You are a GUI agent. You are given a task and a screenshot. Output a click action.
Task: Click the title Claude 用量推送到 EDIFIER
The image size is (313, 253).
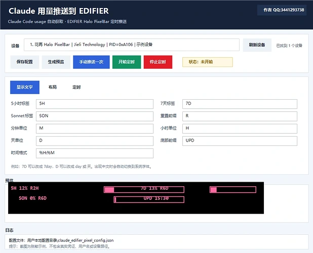59,11
